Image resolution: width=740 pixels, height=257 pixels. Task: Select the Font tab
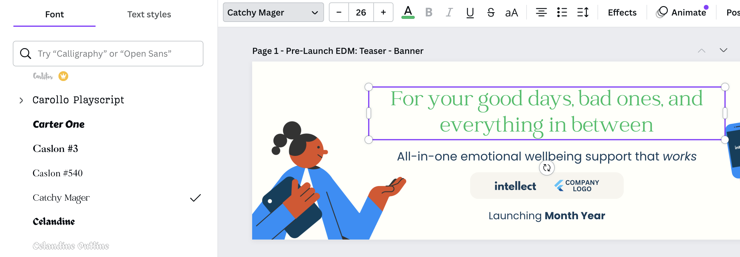pos(55,14)
